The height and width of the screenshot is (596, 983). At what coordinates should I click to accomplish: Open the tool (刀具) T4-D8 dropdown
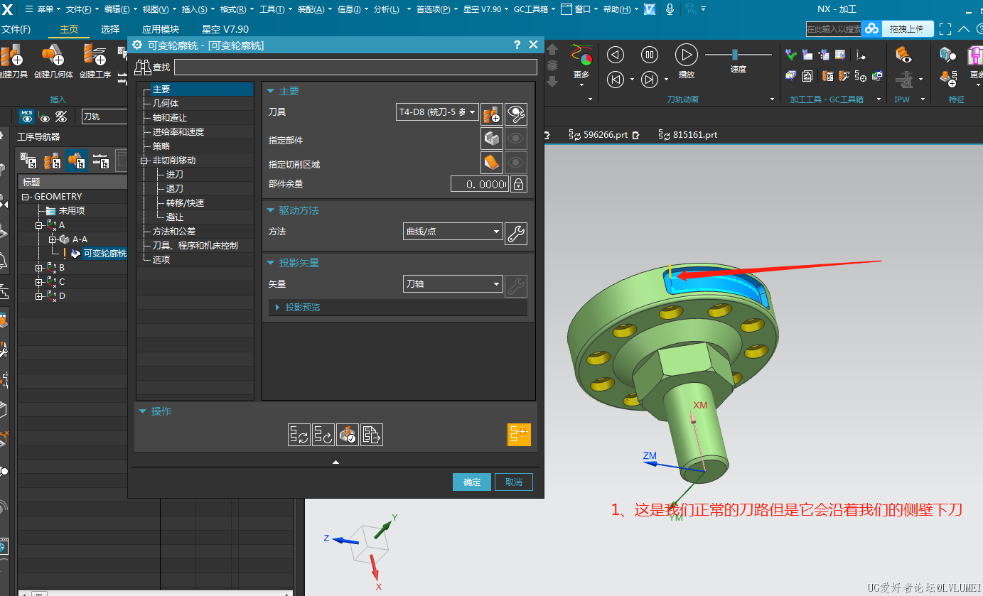point(437,112)
